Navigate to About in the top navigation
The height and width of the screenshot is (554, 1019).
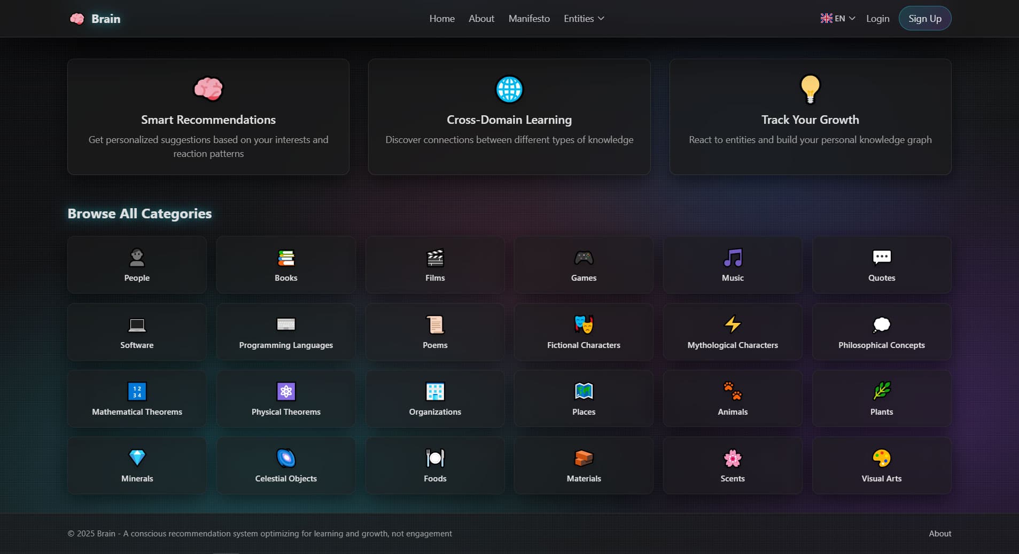pos(481,19)
